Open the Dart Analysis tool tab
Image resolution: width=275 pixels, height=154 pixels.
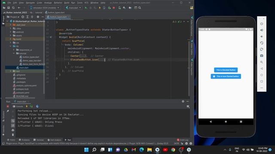tap(54, 140)
